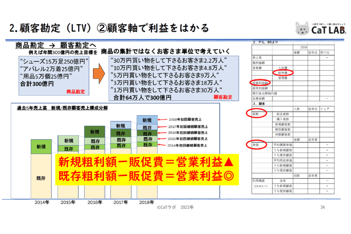Click the chart title 過去5年売上高 新規/既存顧客売上構成分解
Viewport: 351px width, 234px height.
coord(62,108)
